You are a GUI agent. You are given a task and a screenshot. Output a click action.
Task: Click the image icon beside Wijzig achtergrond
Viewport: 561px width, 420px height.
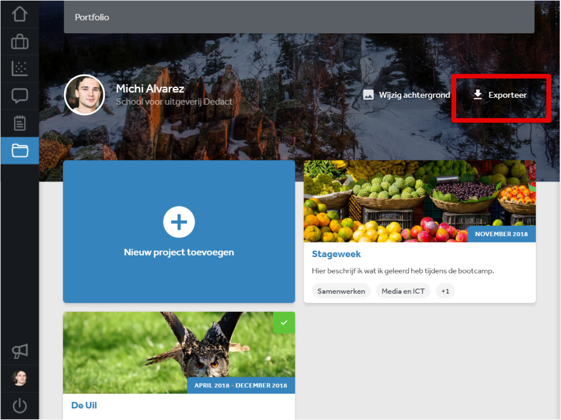pos(369,95)
